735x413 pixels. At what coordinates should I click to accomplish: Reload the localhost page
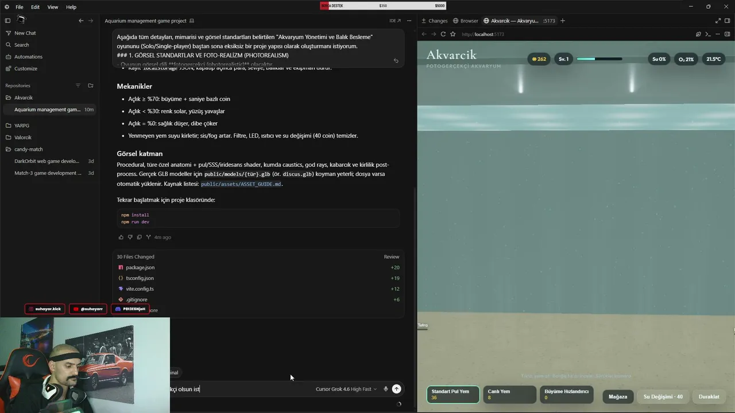(x=443, y=34)
